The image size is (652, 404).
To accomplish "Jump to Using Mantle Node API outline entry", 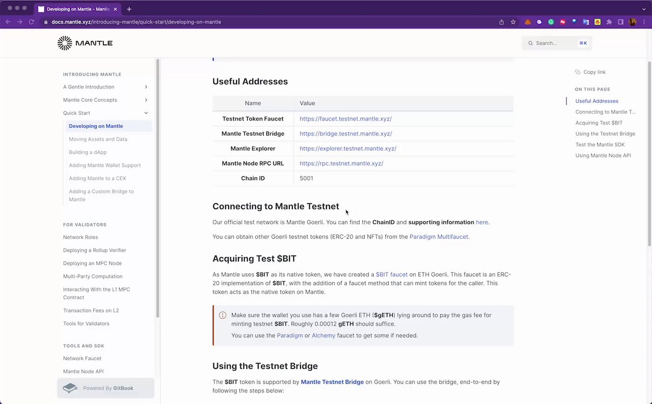I will 603,156.
